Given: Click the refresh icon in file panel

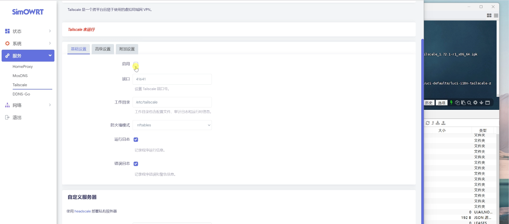Looking at the screenshot, I should (x=428, y=123).
